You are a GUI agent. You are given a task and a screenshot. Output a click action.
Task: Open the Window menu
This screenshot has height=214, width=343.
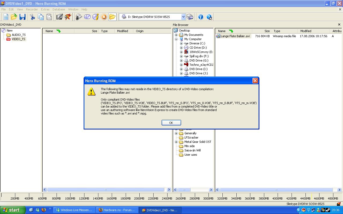[73, 9]
